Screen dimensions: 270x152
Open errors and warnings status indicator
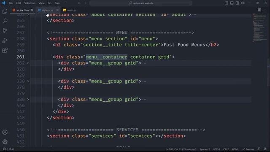(8, 149)
